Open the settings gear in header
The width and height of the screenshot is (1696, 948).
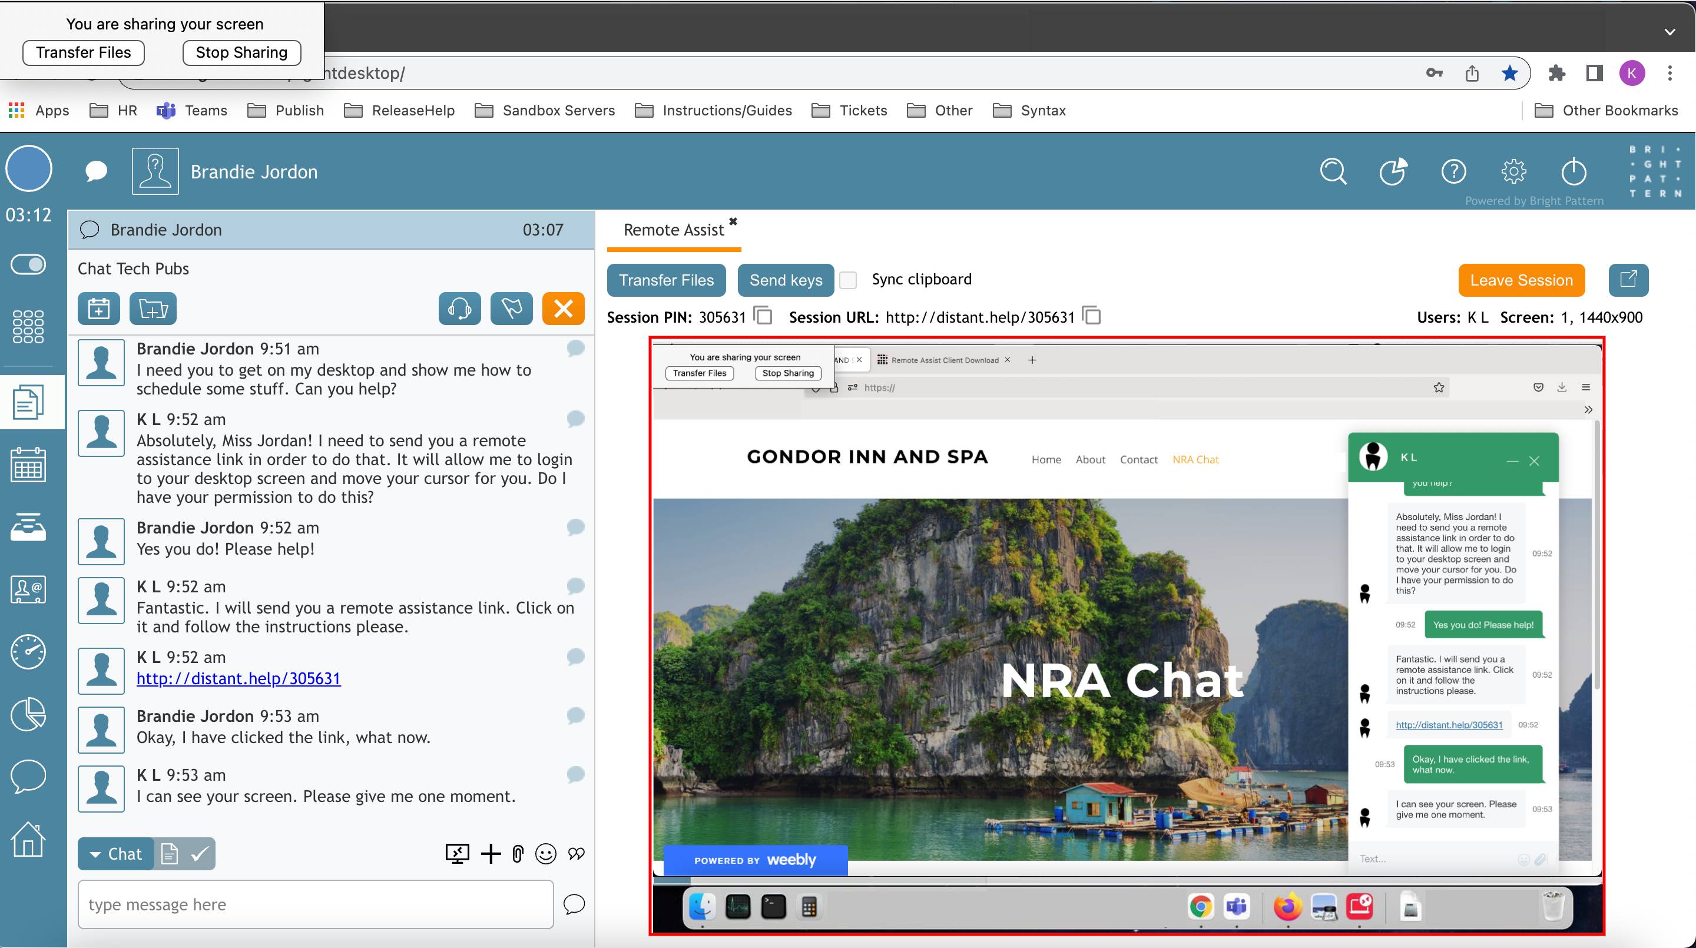[x=1513, y=172]
